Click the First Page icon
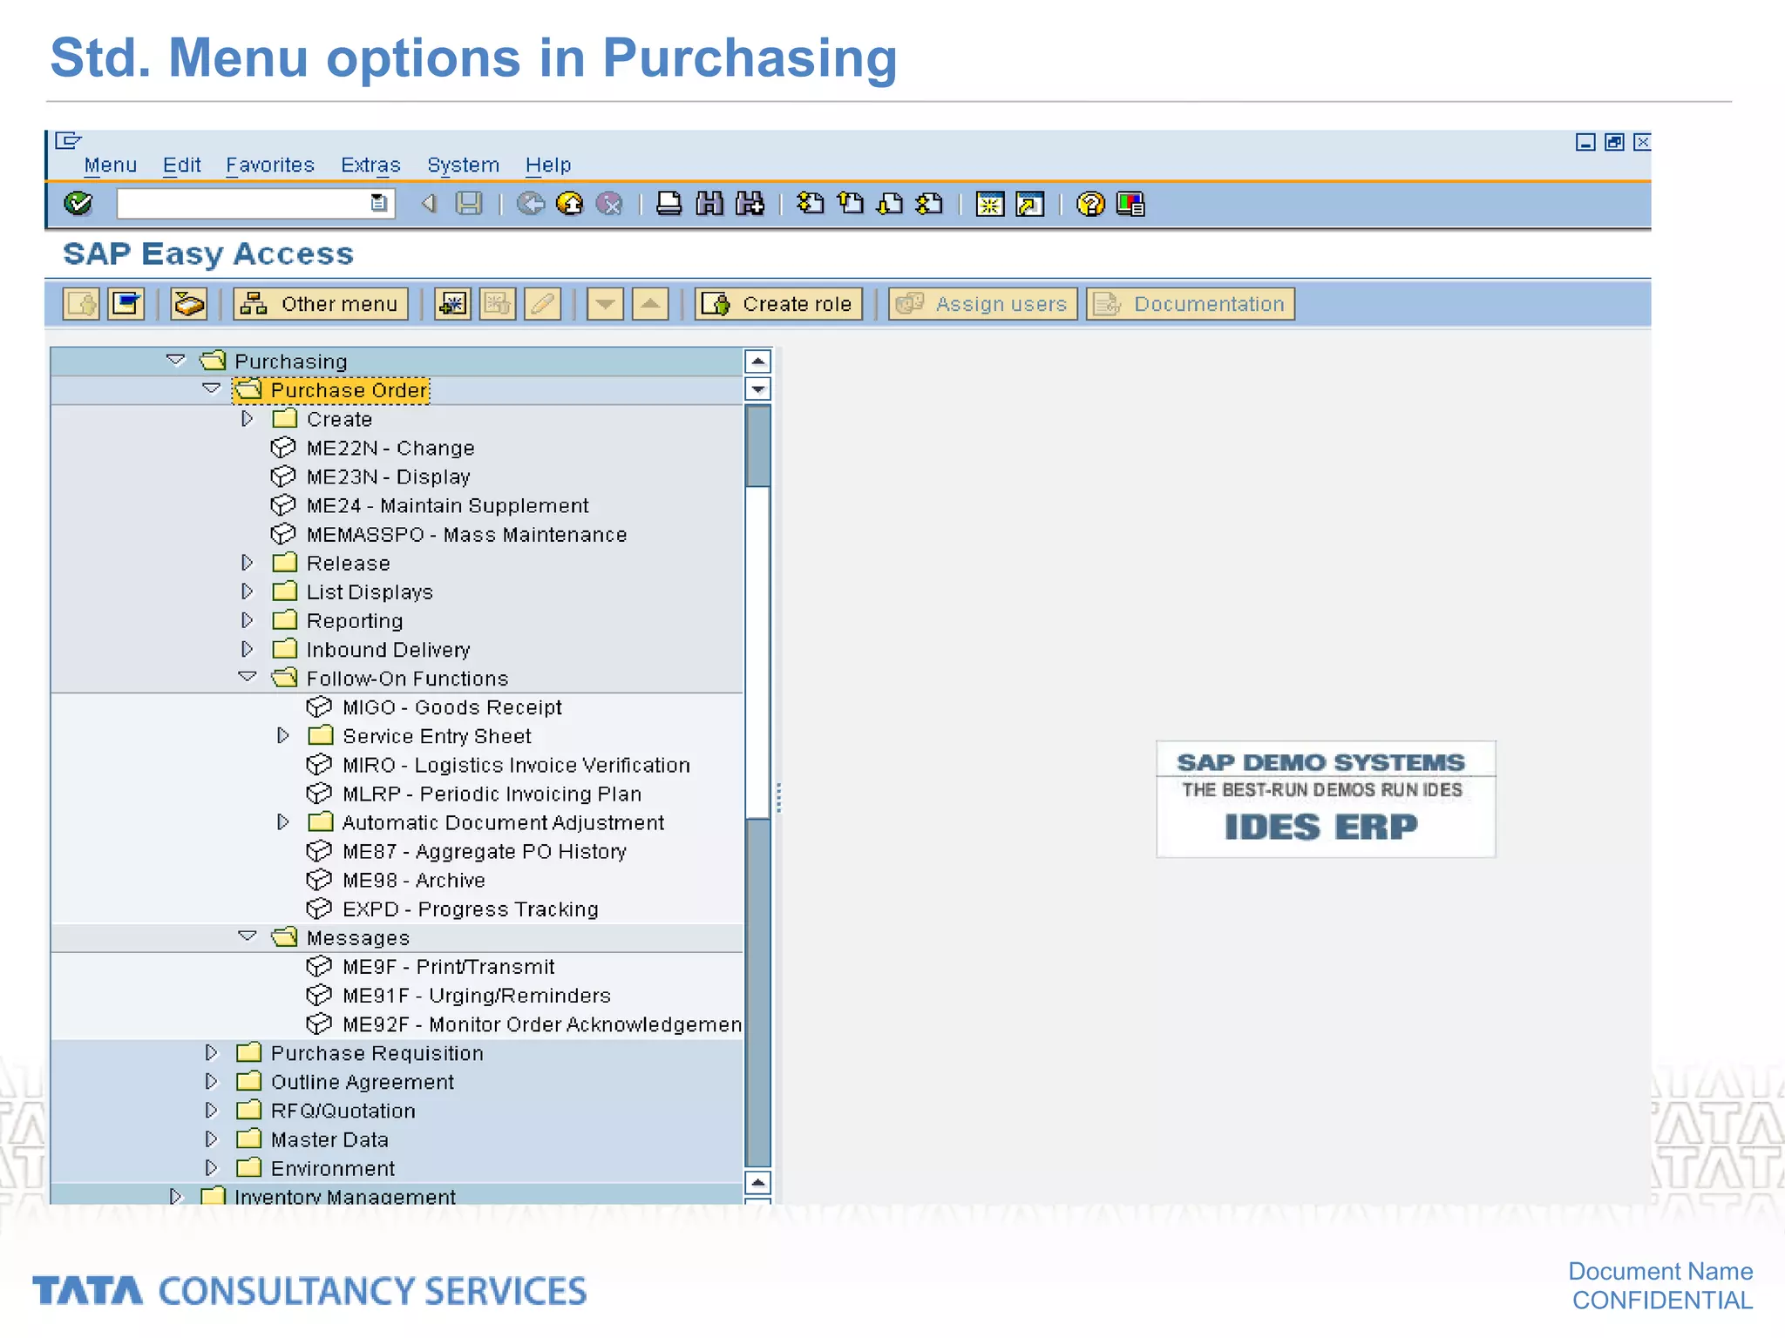 (x=811, y=204)
